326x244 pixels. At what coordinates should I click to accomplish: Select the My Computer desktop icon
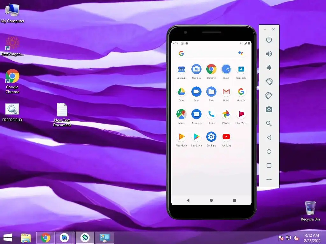pyautogui.click(x=12, y=13)
